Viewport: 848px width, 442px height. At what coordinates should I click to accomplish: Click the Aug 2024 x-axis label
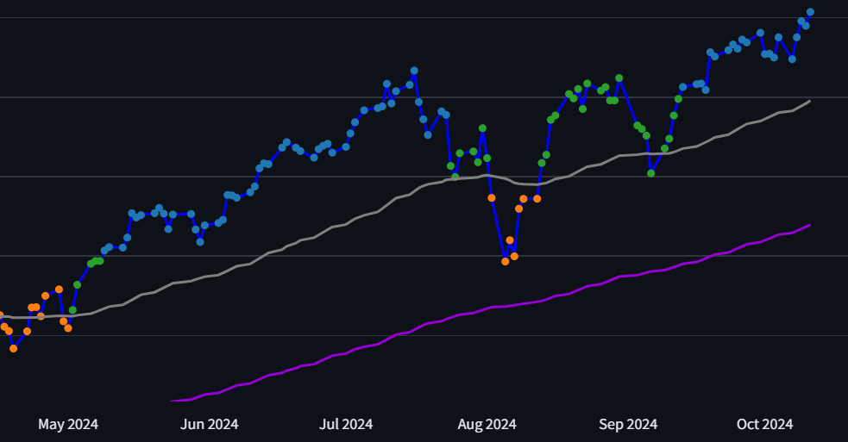(487, 424)
